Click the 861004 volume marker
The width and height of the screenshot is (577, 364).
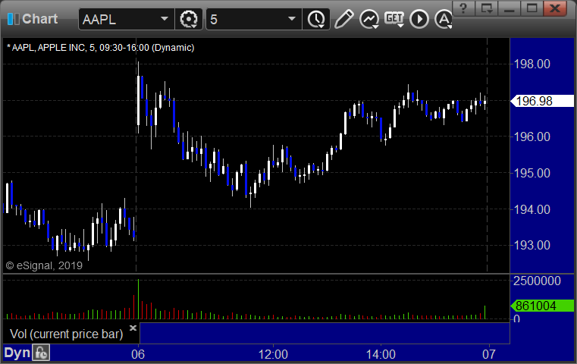tap(542, 306)
